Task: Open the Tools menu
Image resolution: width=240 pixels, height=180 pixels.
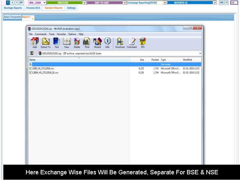Action: (x=52, y=34)
